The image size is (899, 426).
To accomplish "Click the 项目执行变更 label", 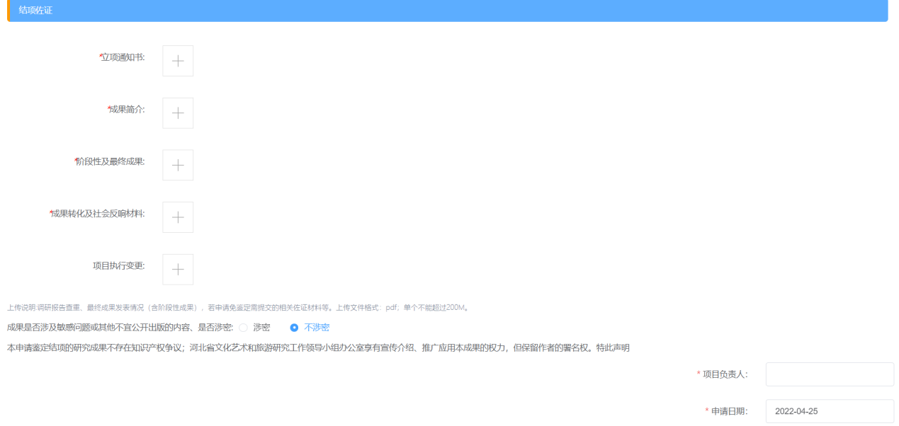I will [118, 266].
